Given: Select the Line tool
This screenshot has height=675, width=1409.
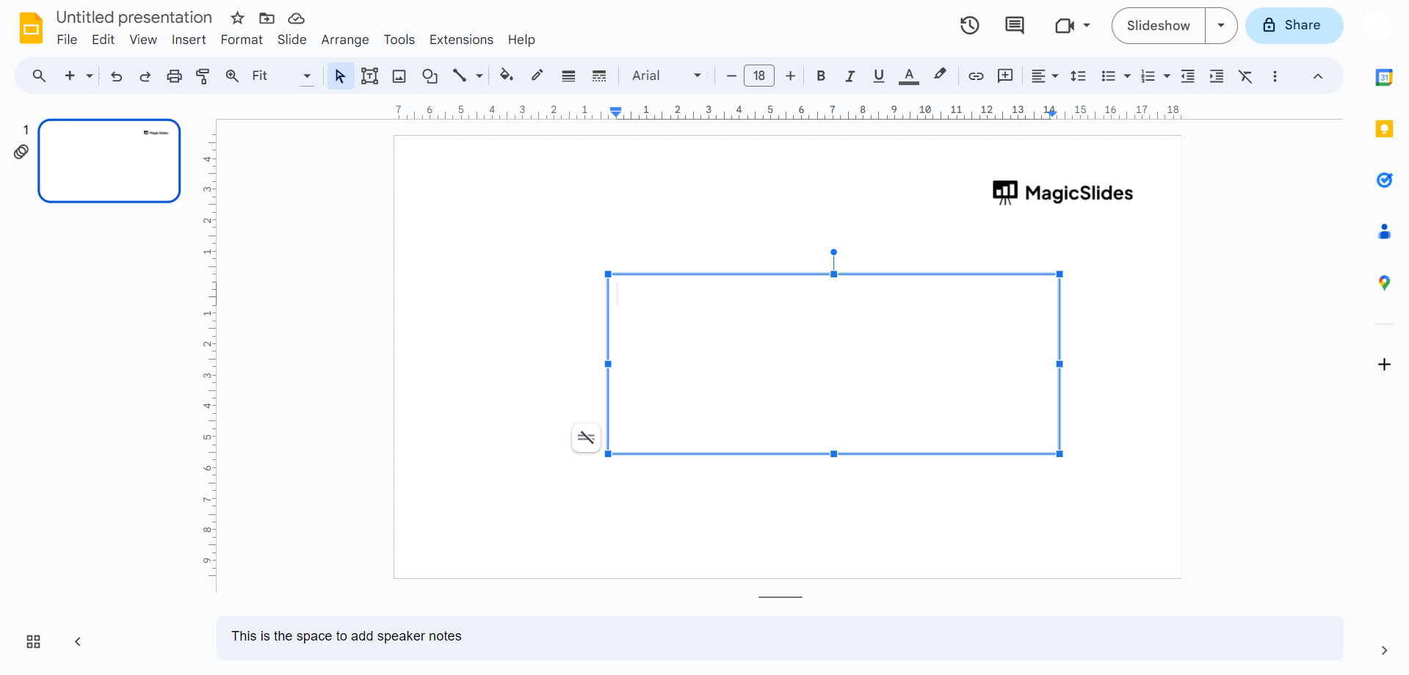Looking at the screenshot, I should 460,76.
